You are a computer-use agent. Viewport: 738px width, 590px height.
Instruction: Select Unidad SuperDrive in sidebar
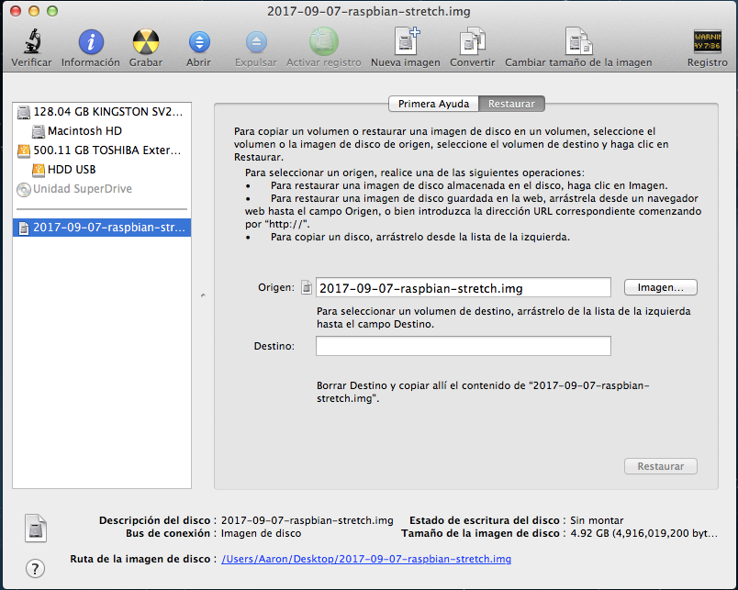click(102, 189)
